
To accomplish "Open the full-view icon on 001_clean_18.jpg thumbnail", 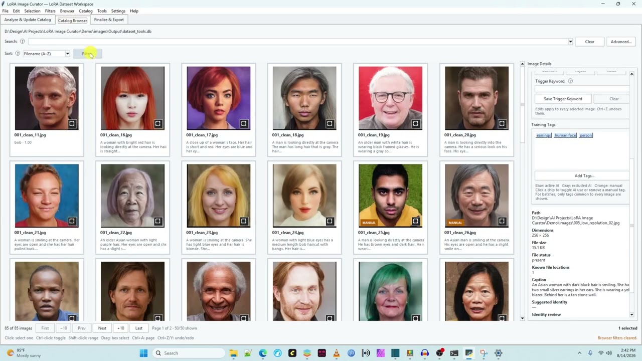I will [x=330, y=123].
